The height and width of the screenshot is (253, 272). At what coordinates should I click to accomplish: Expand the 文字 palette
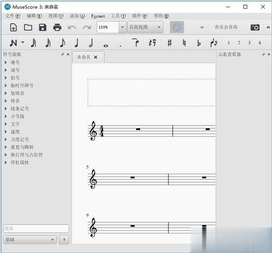click(x=6, y=124)
